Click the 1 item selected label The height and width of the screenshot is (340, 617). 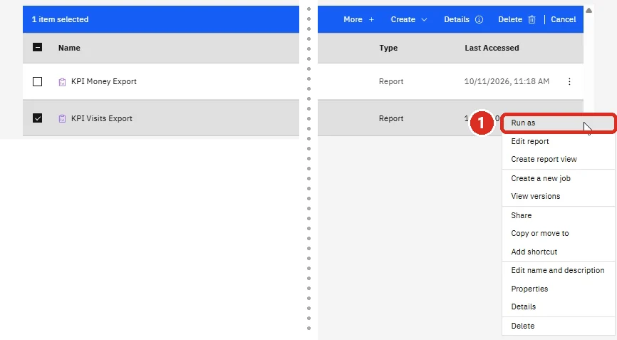(x=61, y=19)
